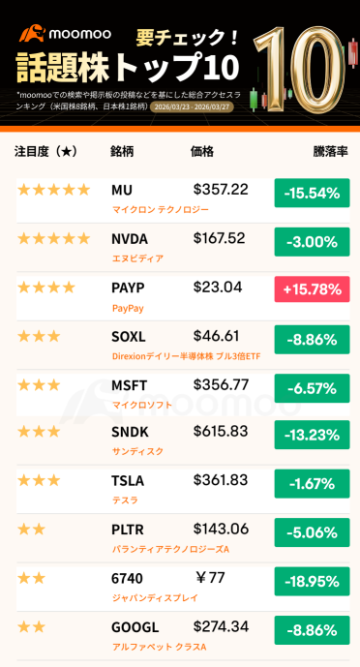The image size is (360, 667).
Task: Select the 銘柄 column header
Action: [x=122, y=152]
